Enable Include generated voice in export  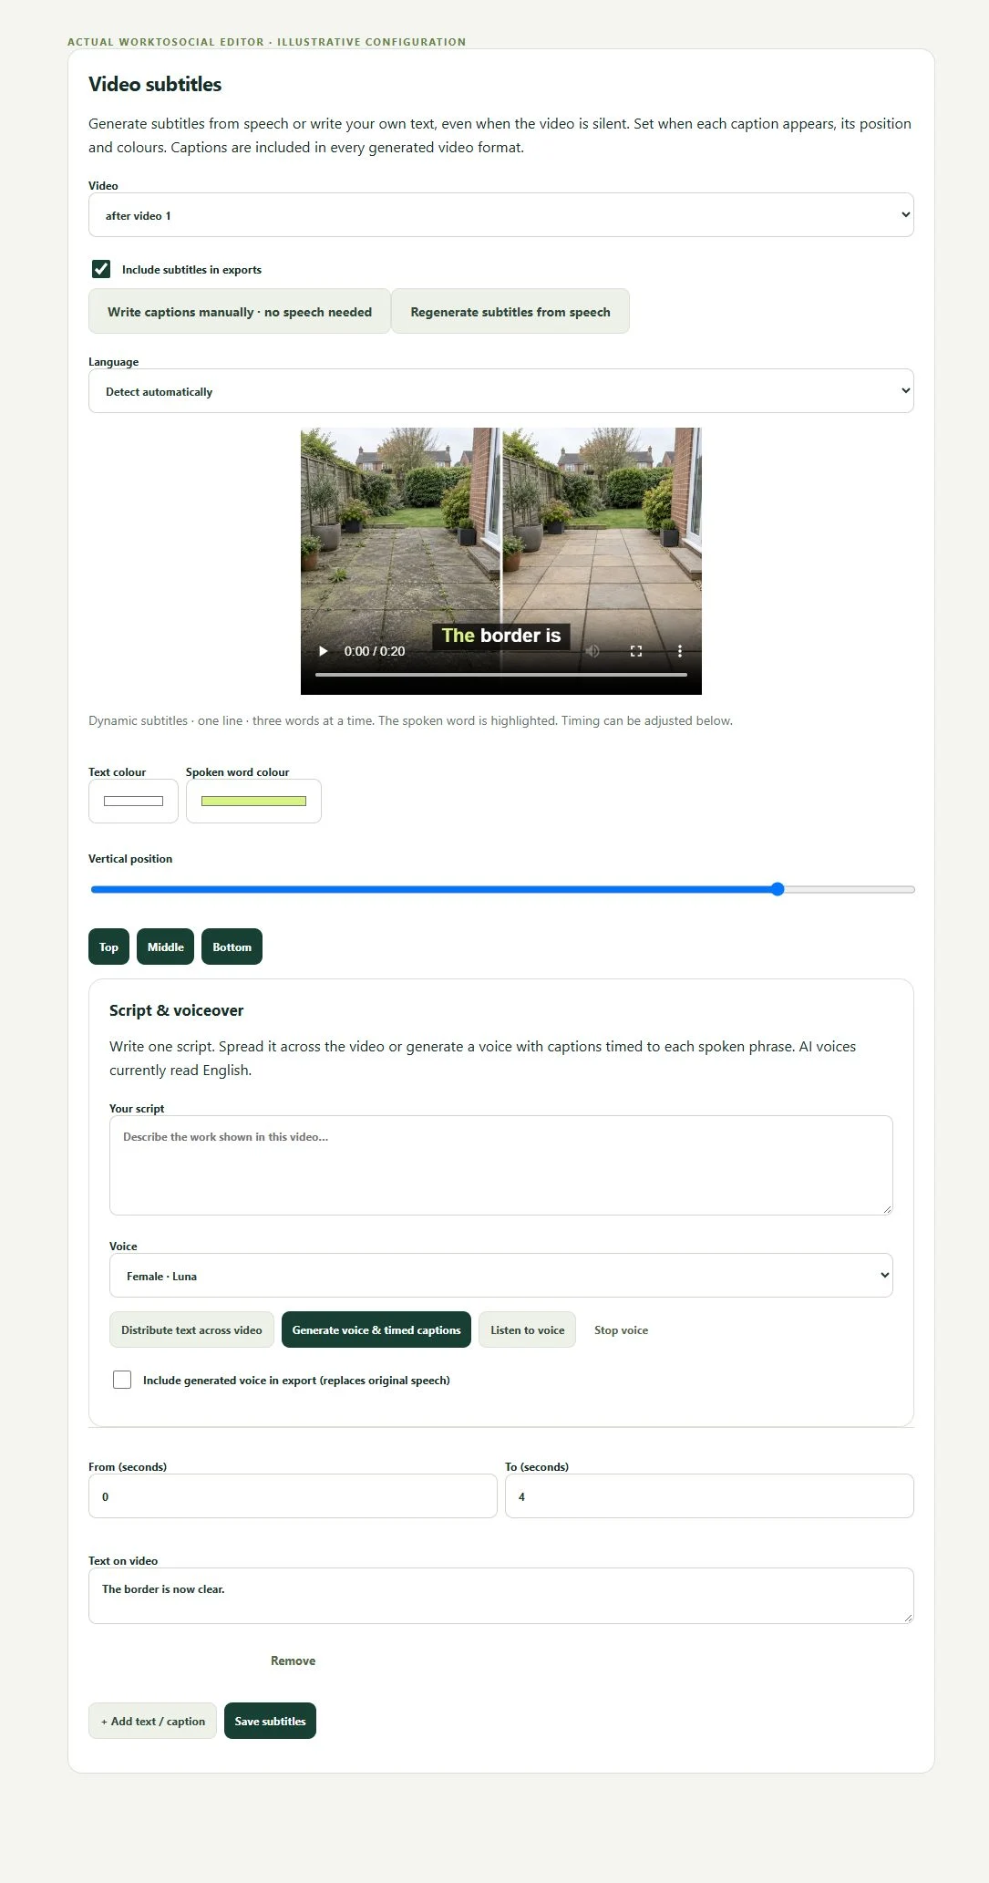point(122,1380)
